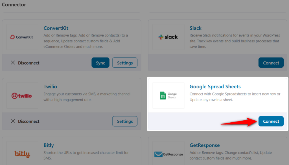Open the ConvertKit heading link
Viewport: 289px width, 165px height.
[x=56, y=28]
